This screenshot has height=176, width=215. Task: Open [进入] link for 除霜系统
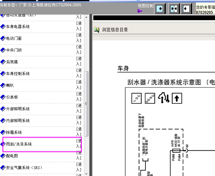(x=79, y=132)
